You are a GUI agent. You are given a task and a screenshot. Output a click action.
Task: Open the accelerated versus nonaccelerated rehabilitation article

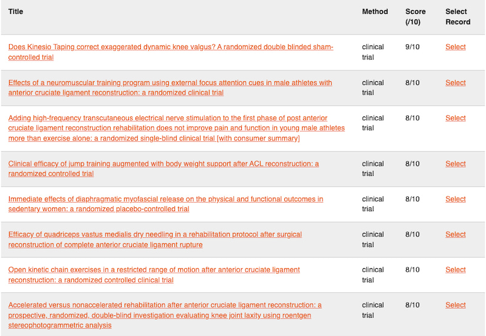pyautogui.click(x=165, y=305)
